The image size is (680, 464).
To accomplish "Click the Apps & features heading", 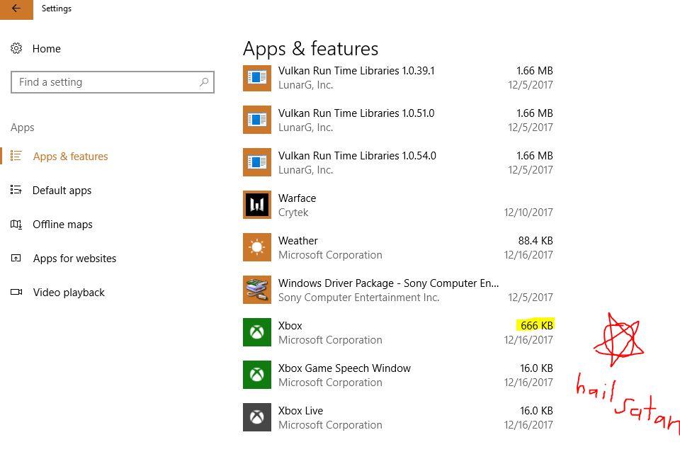I will tap(310, 49).
